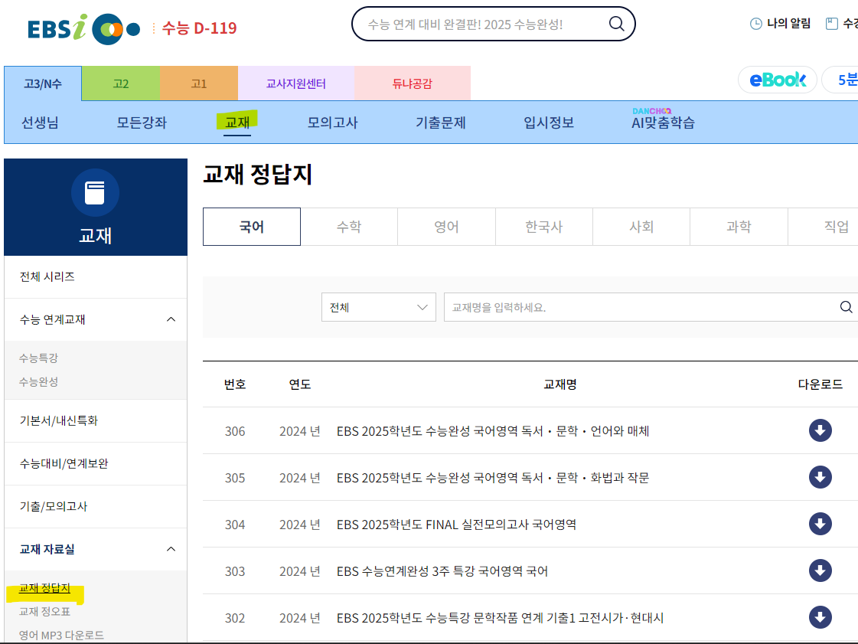Click the bookmark icon next to 수강
The image size is (858, 644).
coord(830,24)
